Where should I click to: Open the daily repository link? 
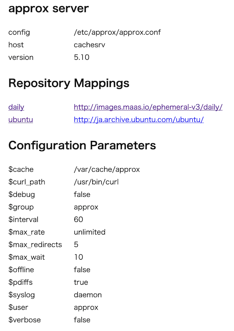tap(16, 107)
